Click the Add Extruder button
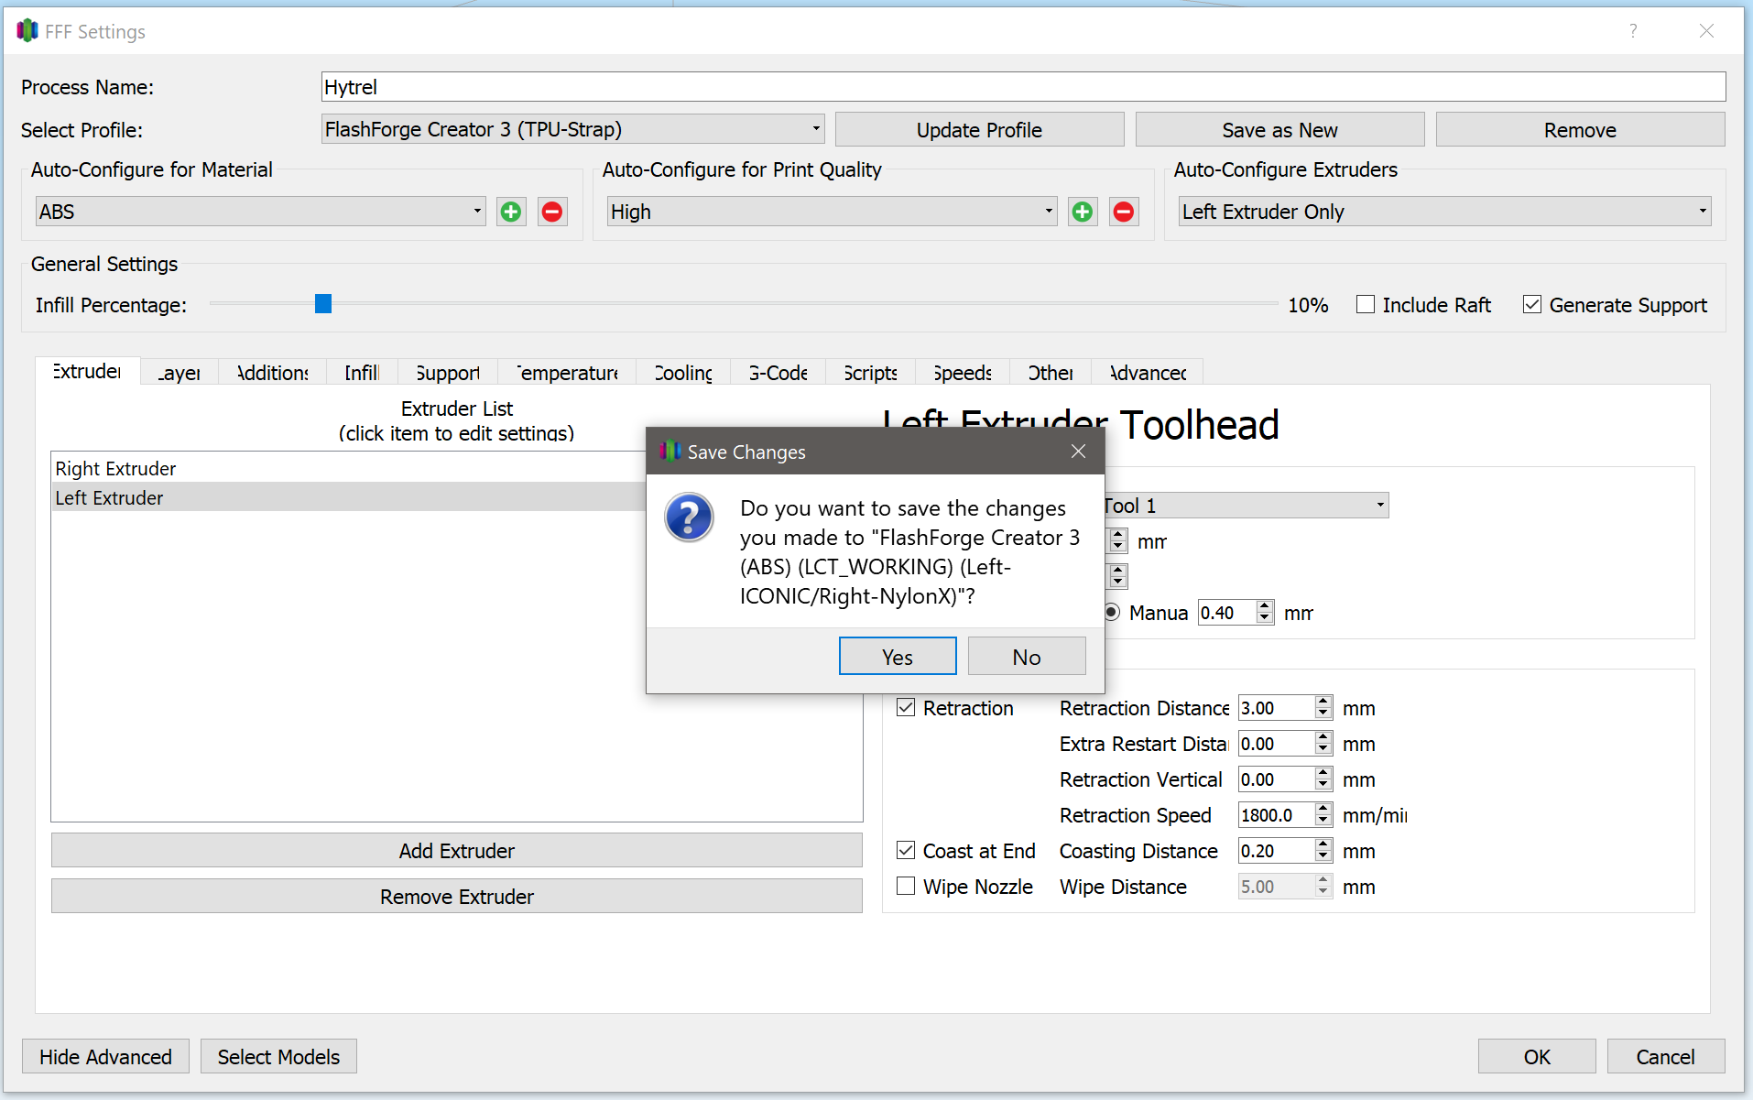The image size is (1753, 1100). pyautogui.click(x=456, y=850)
